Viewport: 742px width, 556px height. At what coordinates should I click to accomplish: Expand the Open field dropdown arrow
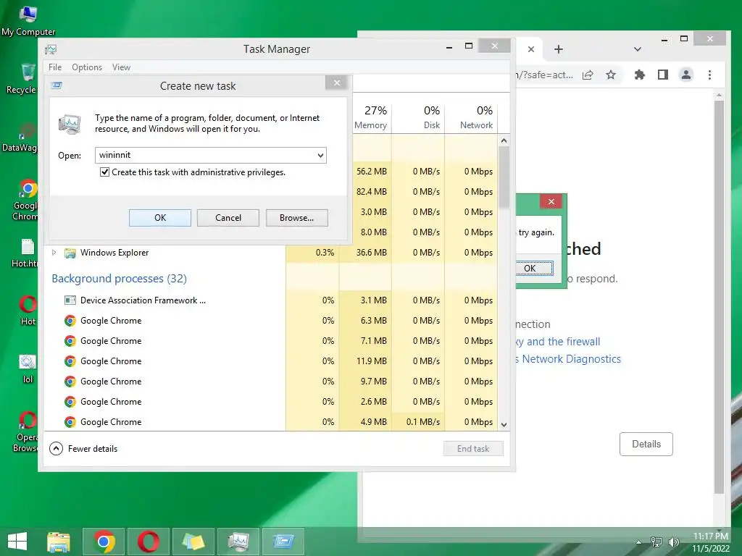(320, 155)
